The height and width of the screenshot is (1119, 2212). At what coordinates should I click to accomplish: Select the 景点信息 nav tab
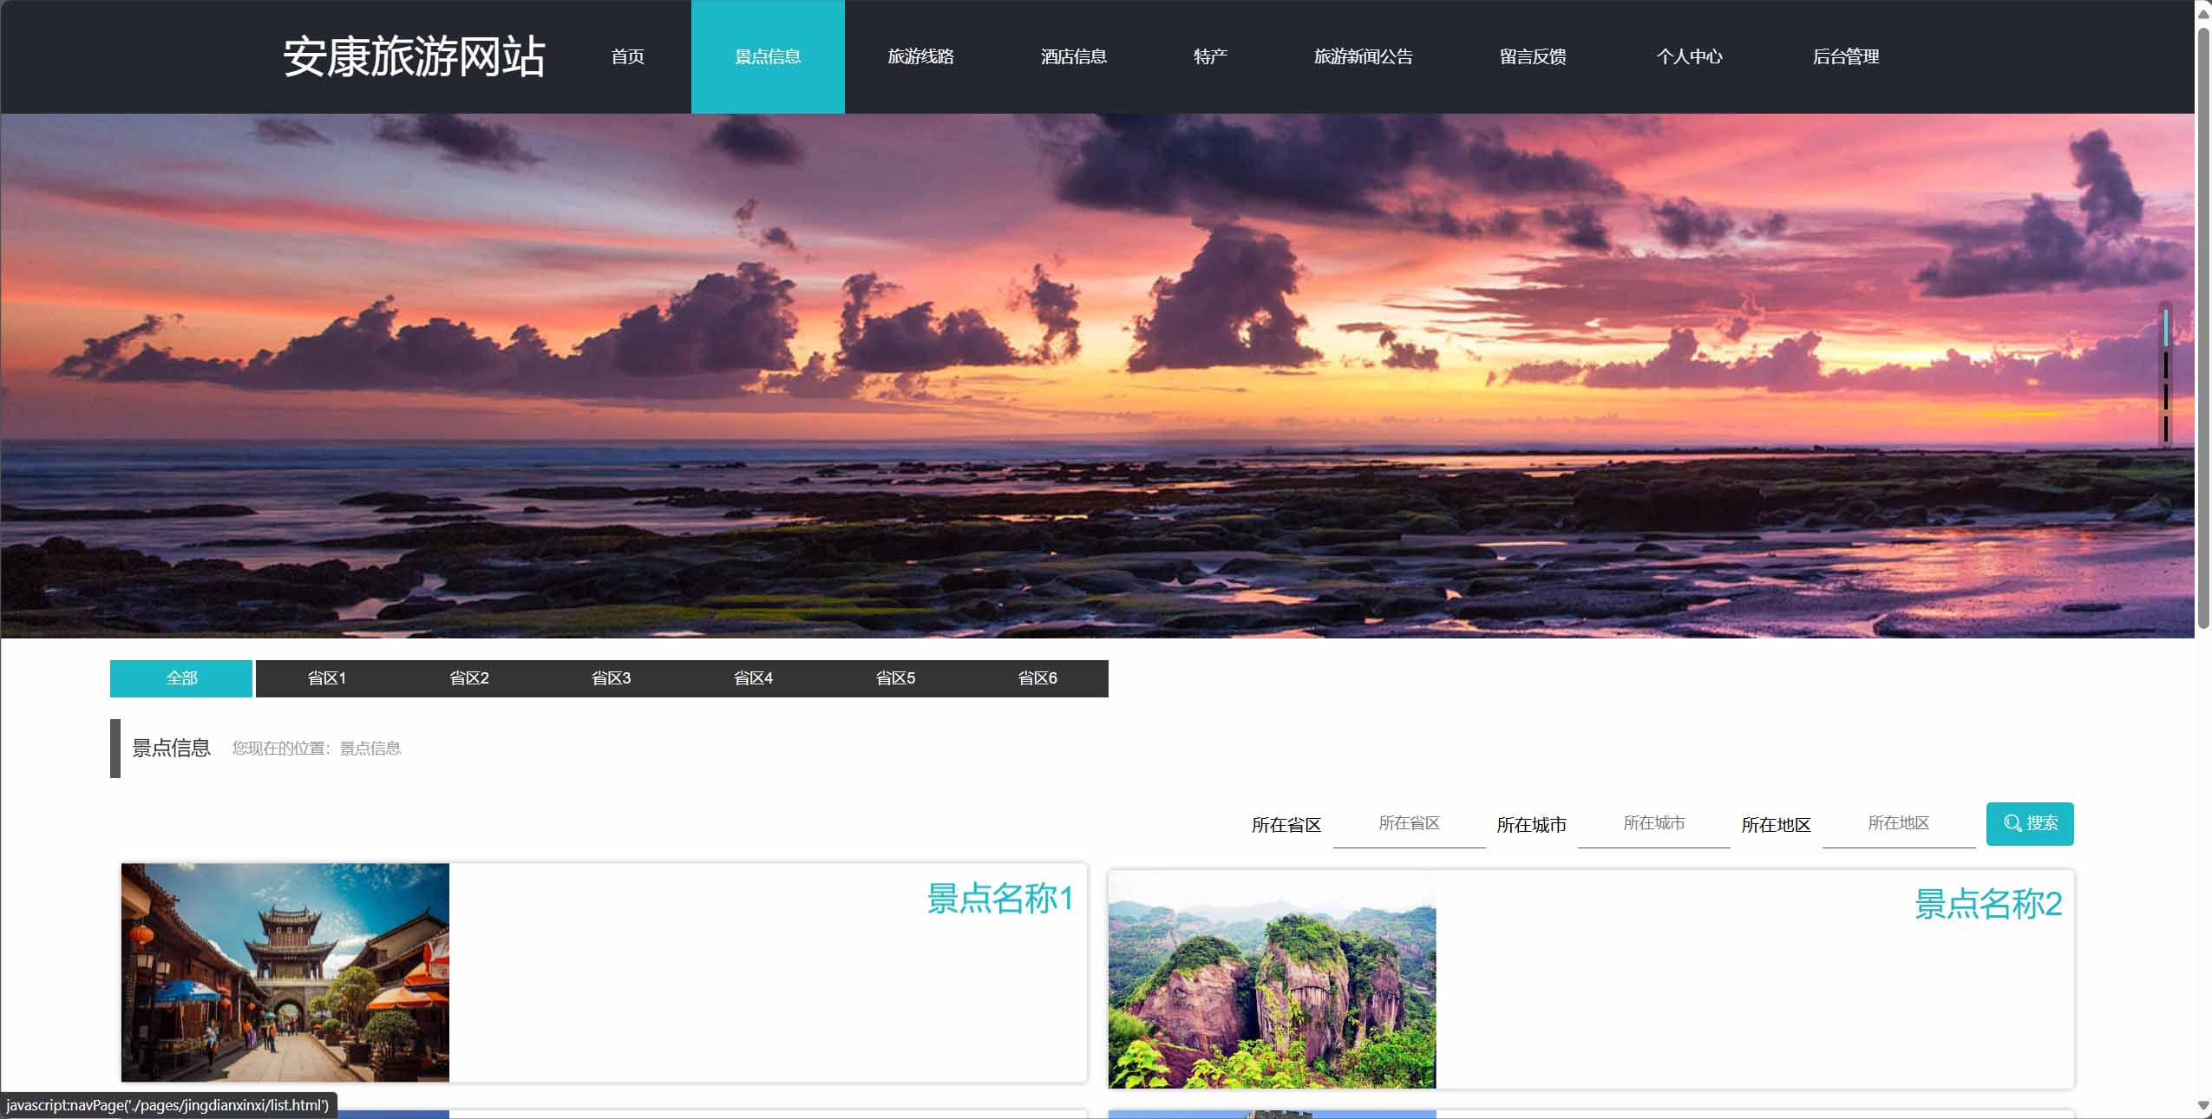pos(768,57)
